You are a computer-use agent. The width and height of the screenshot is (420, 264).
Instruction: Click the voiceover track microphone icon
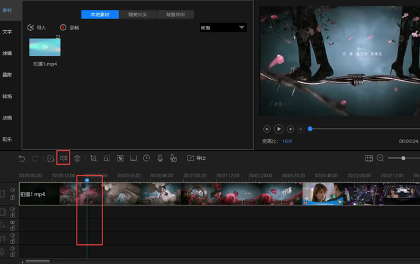(3, 251)
